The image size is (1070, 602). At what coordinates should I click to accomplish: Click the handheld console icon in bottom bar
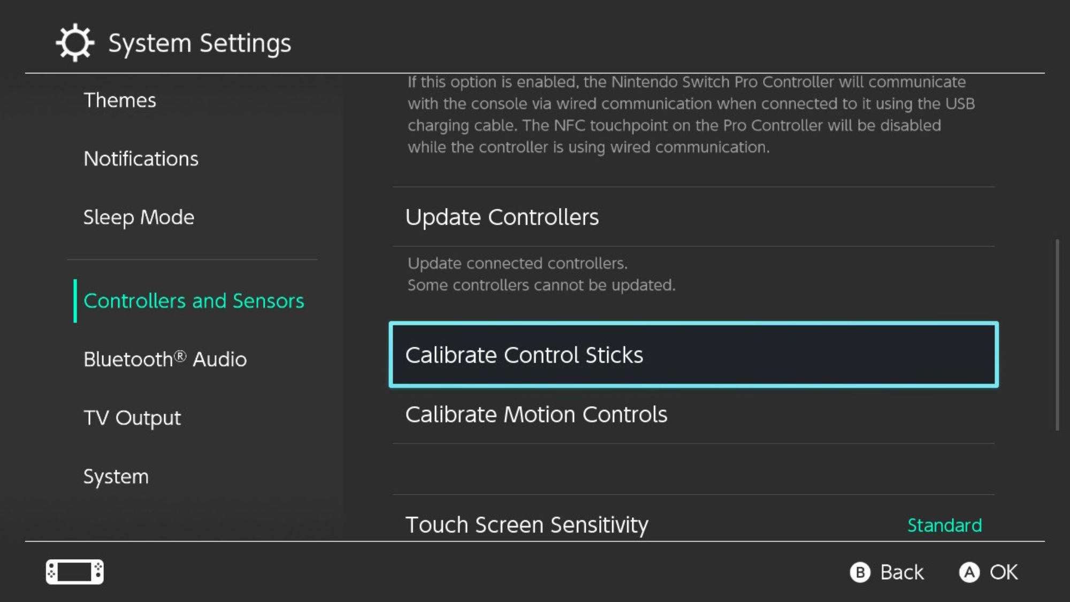76,571
